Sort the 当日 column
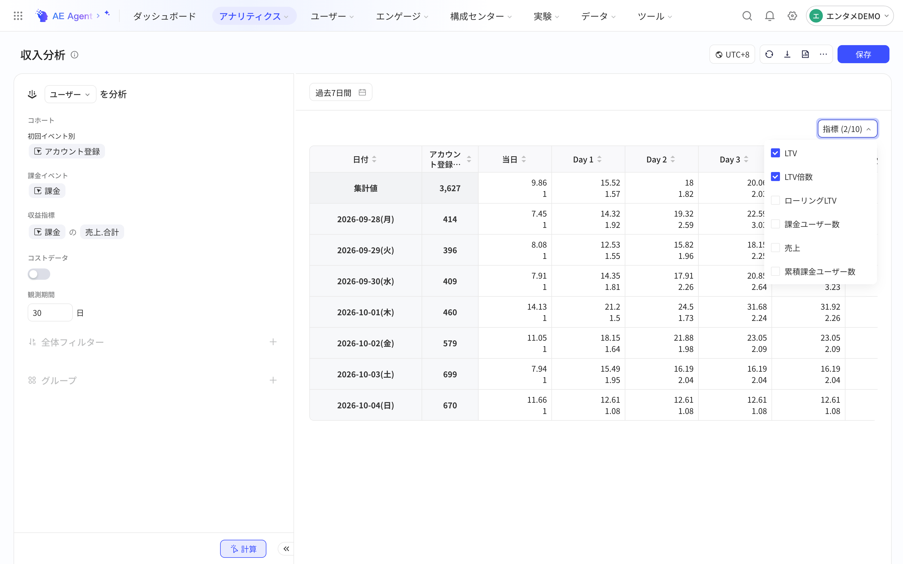The width and height of the screenshot is (903, 564). tap(524, 159)
